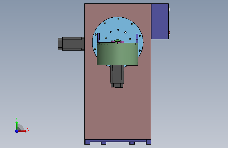Screen dimensions: 228x148
Task: Click the blue Z axis ball of the triad
Action: 17,131
